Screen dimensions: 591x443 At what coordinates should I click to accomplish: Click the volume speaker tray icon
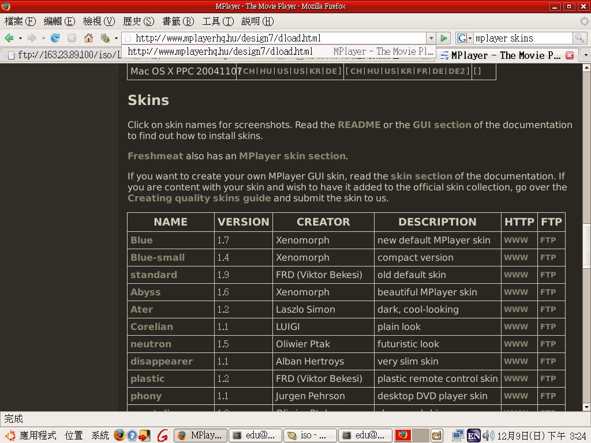[x=488, y=436]
